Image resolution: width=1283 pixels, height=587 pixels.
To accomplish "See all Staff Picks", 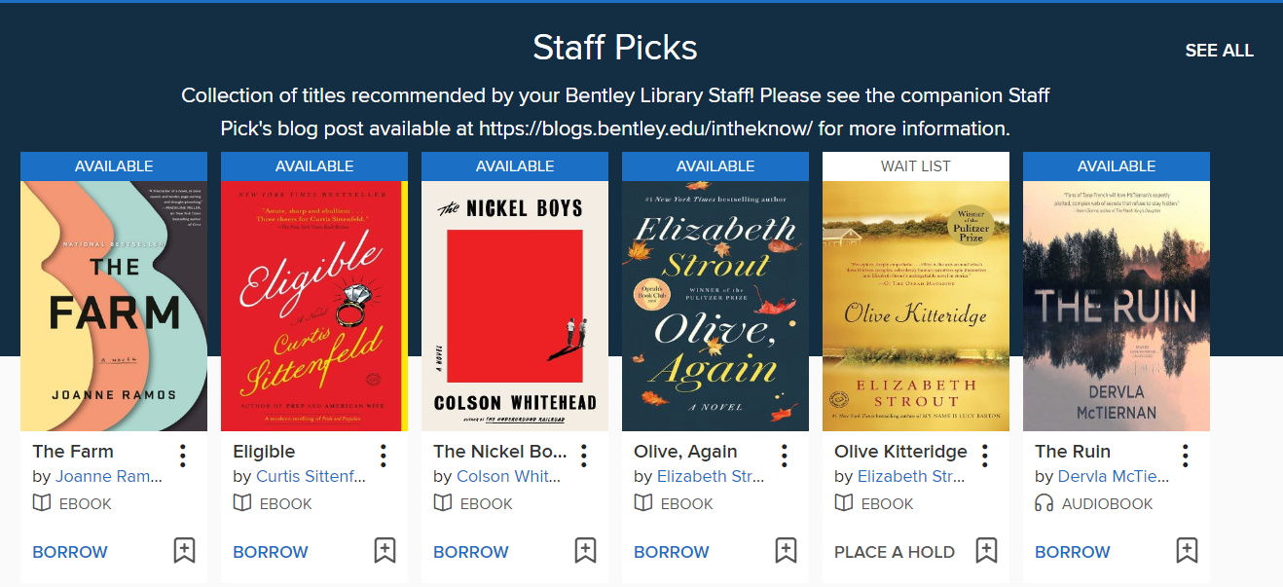I will coord(1219,51).
